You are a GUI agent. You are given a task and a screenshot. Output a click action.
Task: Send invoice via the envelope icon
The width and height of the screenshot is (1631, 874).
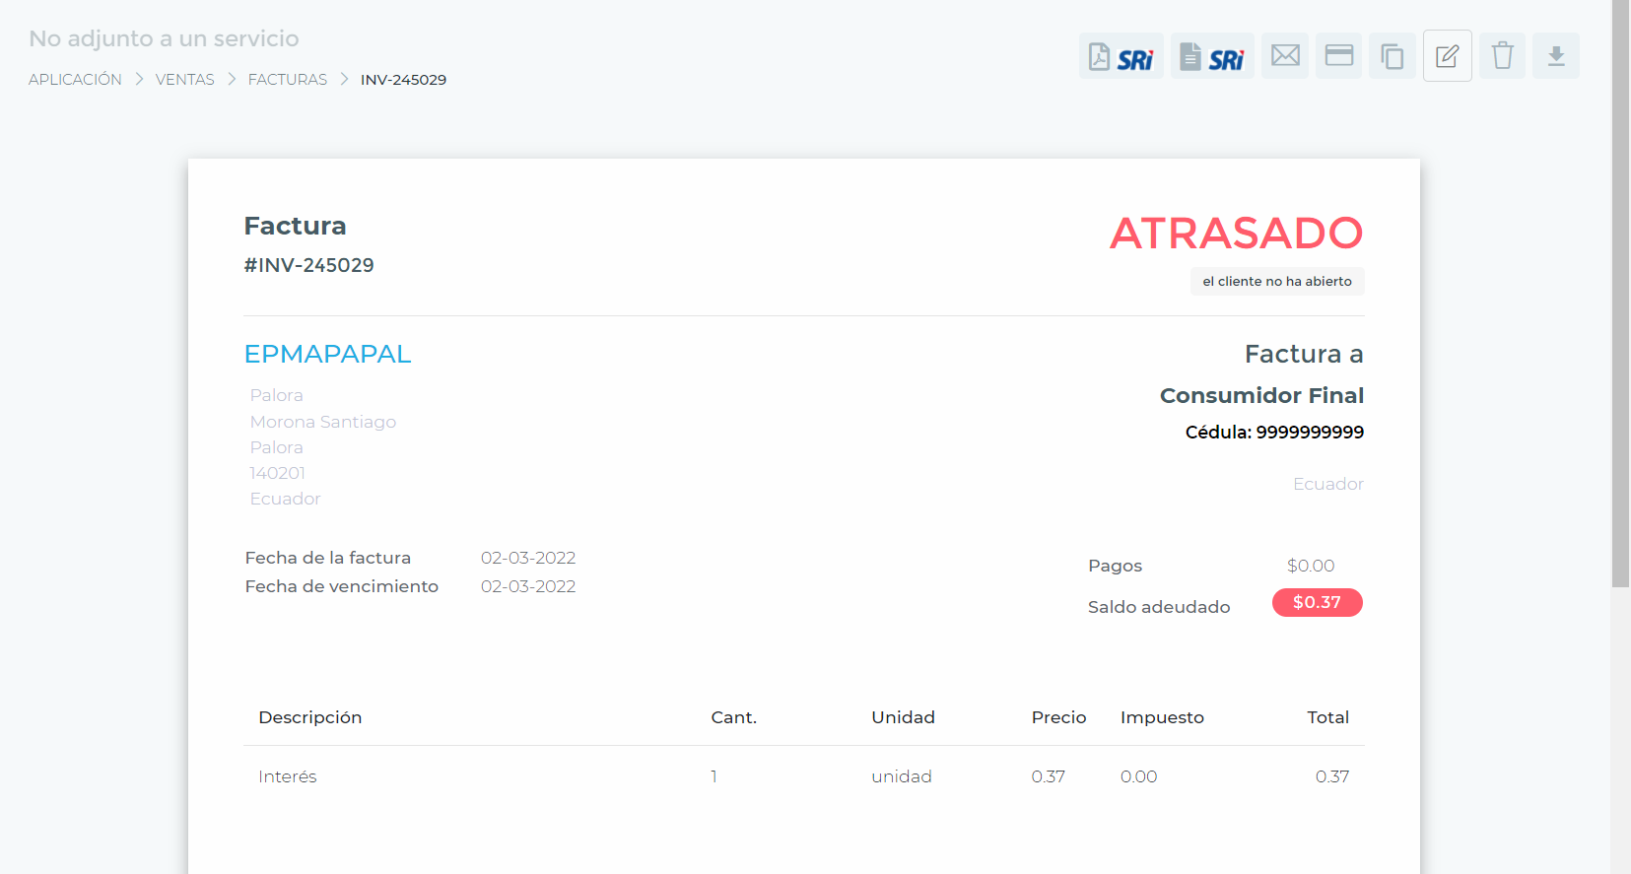click(x=1285, y=56)
